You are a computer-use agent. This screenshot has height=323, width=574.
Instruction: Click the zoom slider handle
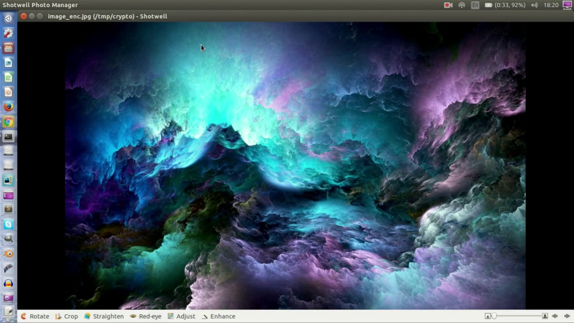(494, 316)
